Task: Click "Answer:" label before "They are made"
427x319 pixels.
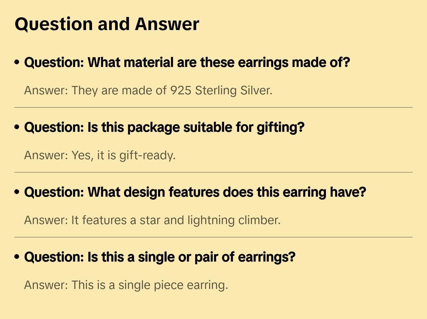Action: click(x=46, y=90)
